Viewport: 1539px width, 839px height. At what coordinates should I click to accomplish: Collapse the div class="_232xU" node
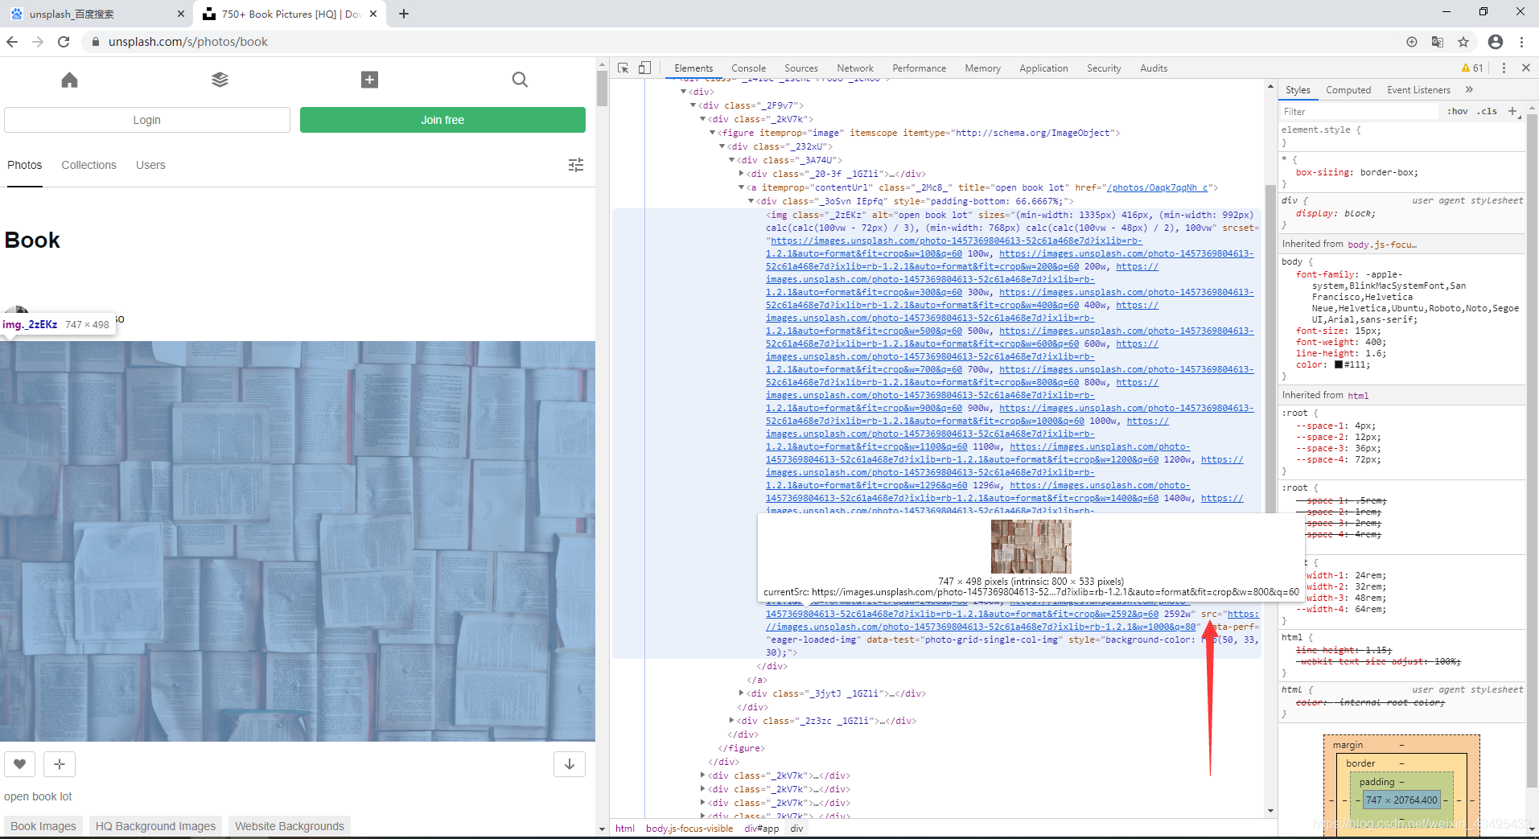coord(722,146)
